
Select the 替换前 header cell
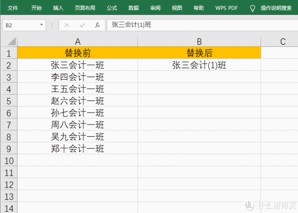point(78,53)
